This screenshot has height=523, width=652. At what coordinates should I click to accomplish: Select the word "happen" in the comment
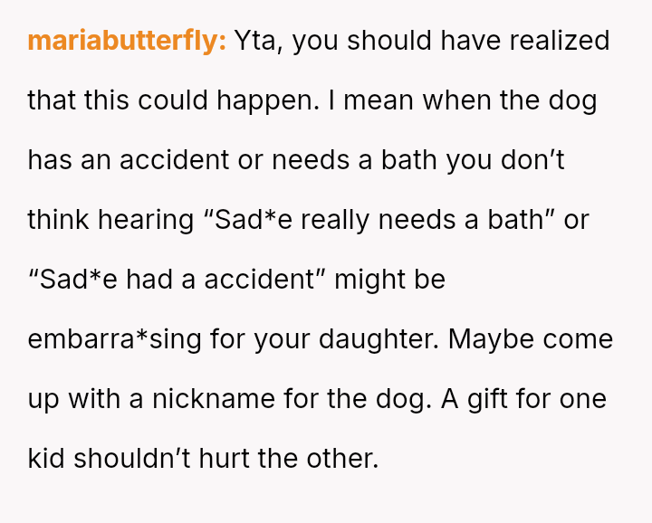tap(264, 102)
